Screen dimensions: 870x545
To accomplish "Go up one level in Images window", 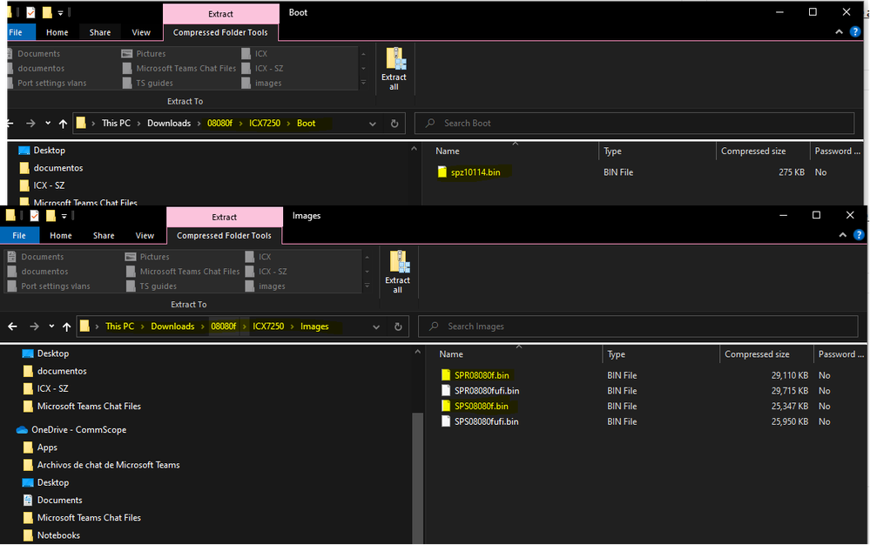I will [66, 326].
